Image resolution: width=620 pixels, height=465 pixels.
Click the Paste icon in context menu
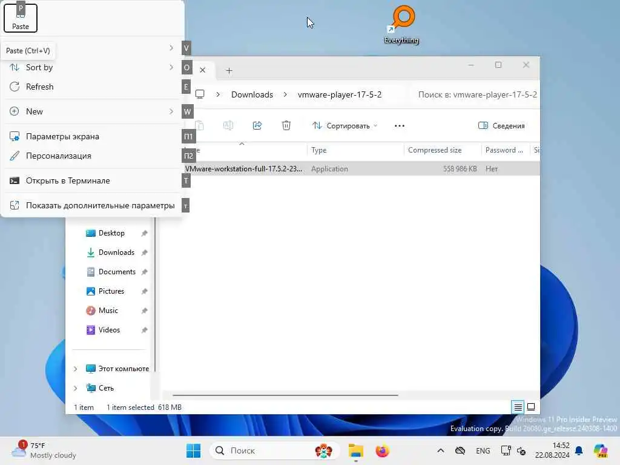click(21, 18)
